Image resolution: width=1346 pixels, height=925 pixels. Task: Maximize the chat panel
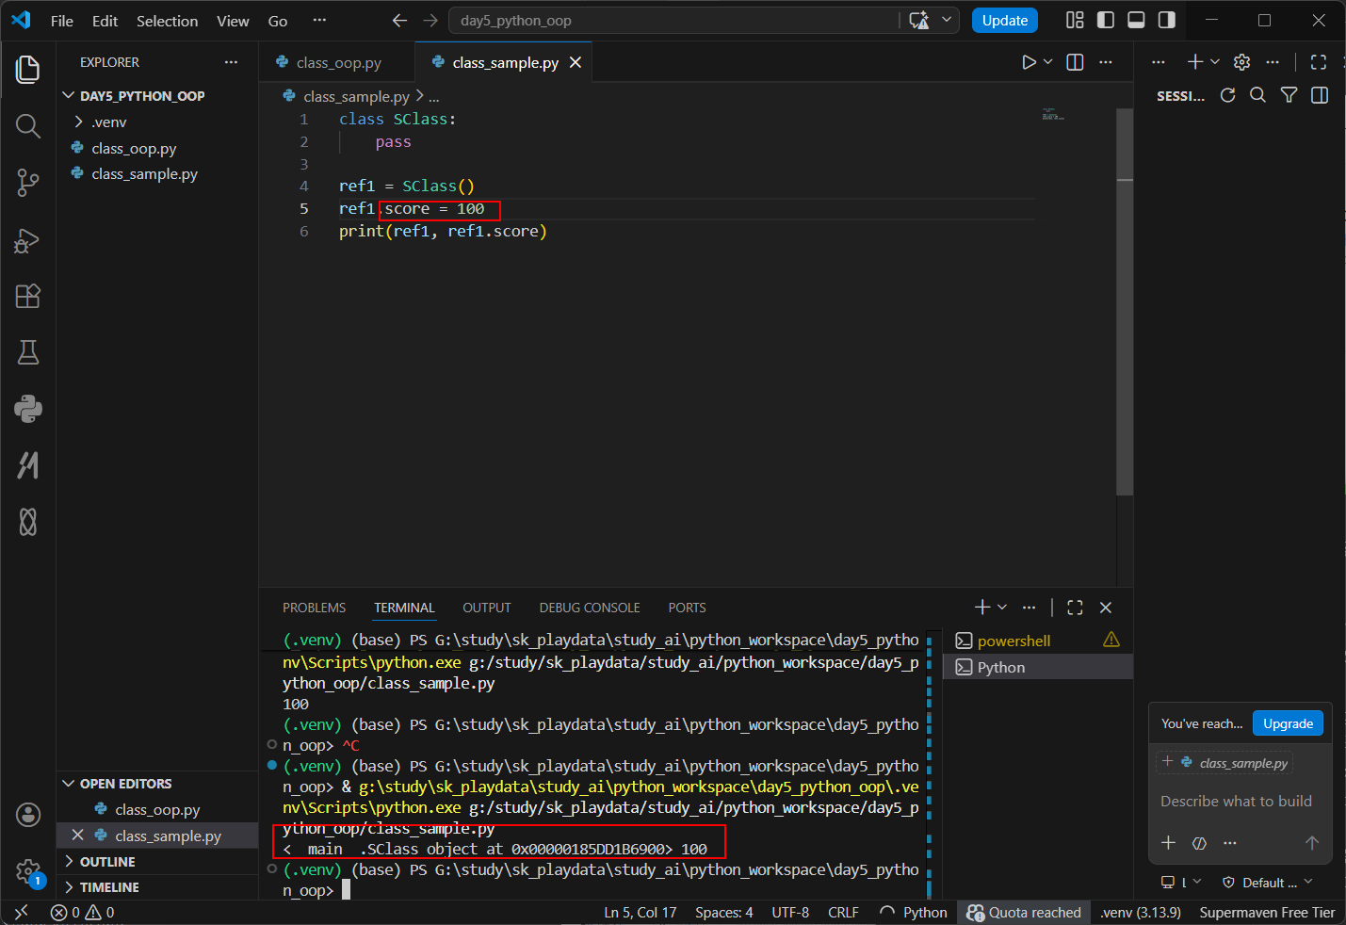[x=1319, y=62]
